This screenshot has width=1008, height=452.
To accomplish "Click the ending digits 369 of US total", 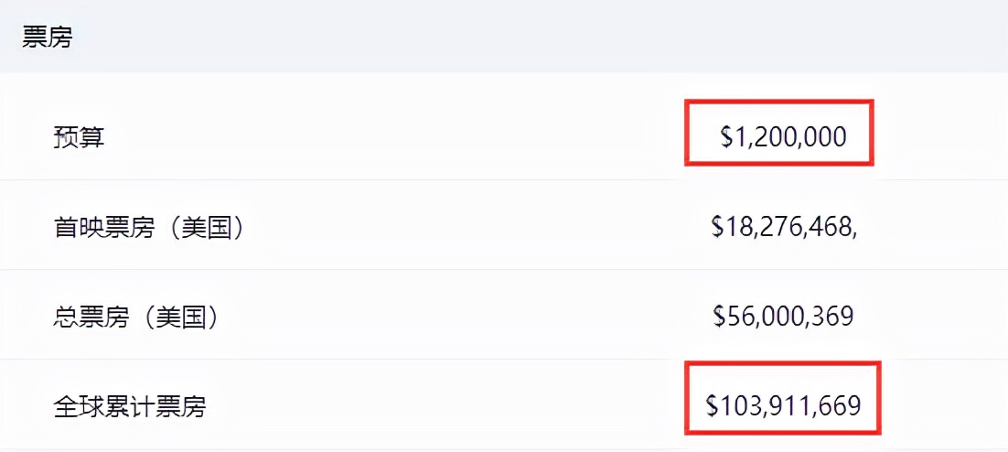I will 831,317.
